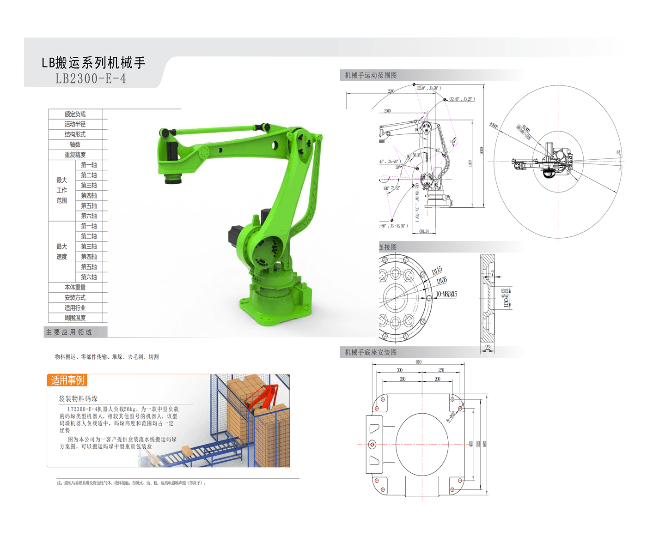Click the '适用行业' table row label

click(x=75, y=308)
